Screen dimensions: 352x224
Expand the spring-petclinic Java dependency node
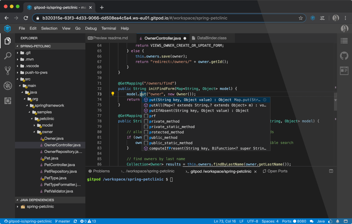[x=40, y=207]
